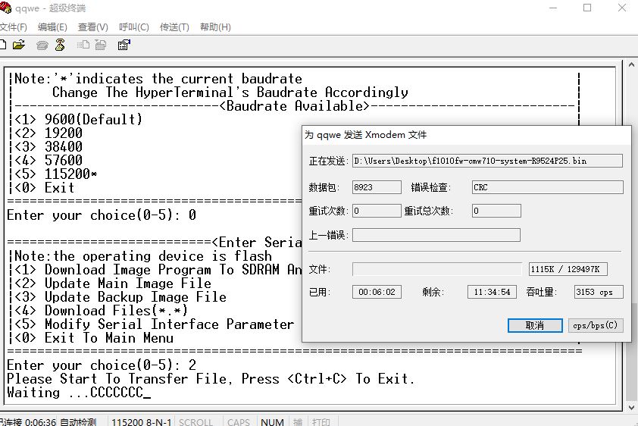The width and height of the screenshot is (638, 426).
Task: Open the 帮助(H) menu
Action: pos(215,27)
